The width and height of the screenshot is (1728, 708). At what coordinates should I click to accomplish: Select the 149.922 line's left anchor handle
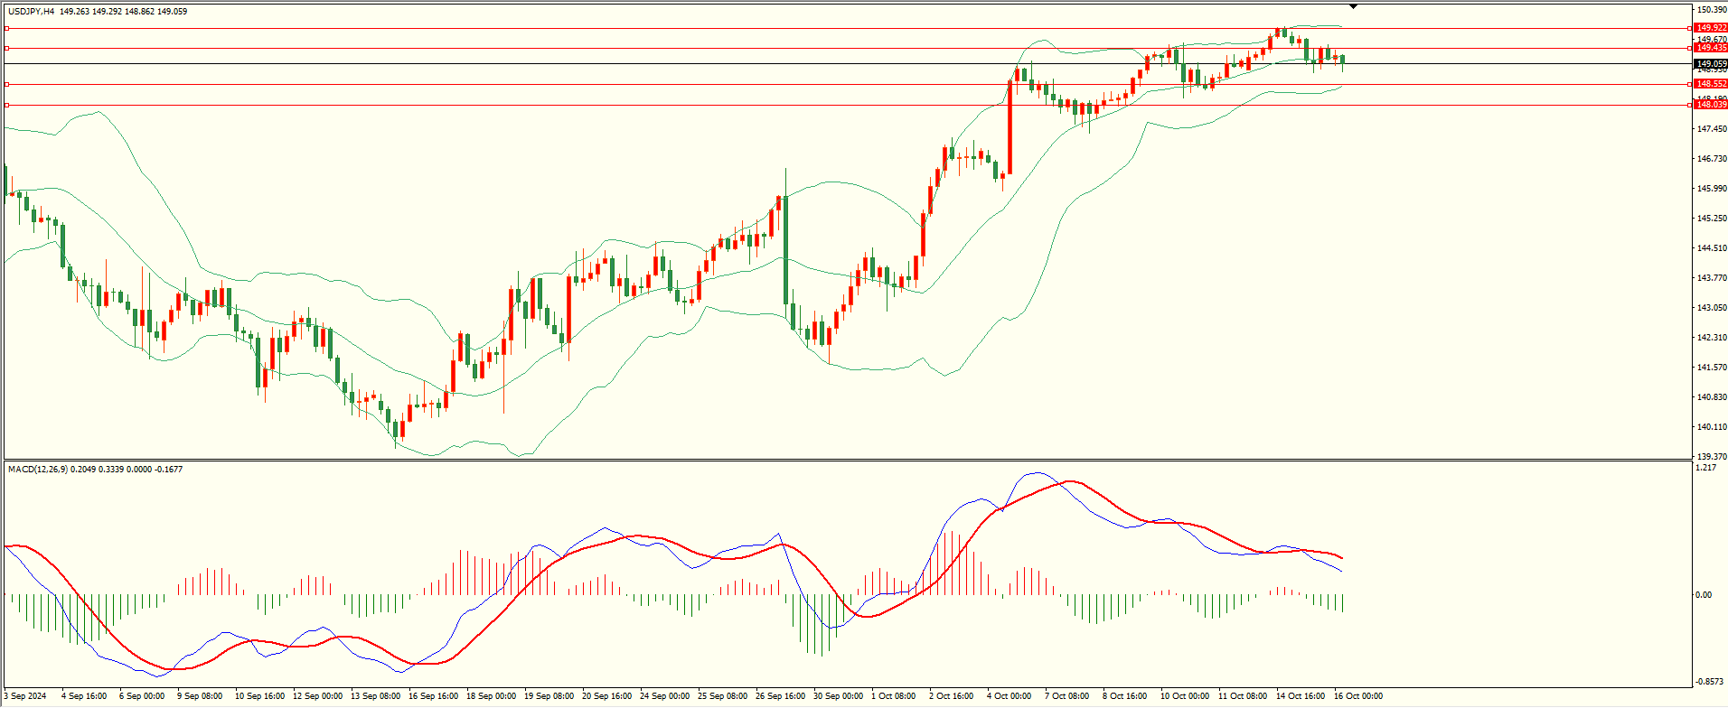click(7, 29)
